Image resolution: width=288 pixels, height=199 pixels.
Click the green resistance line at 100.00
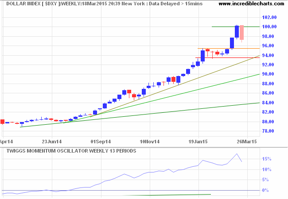(236, 27)
